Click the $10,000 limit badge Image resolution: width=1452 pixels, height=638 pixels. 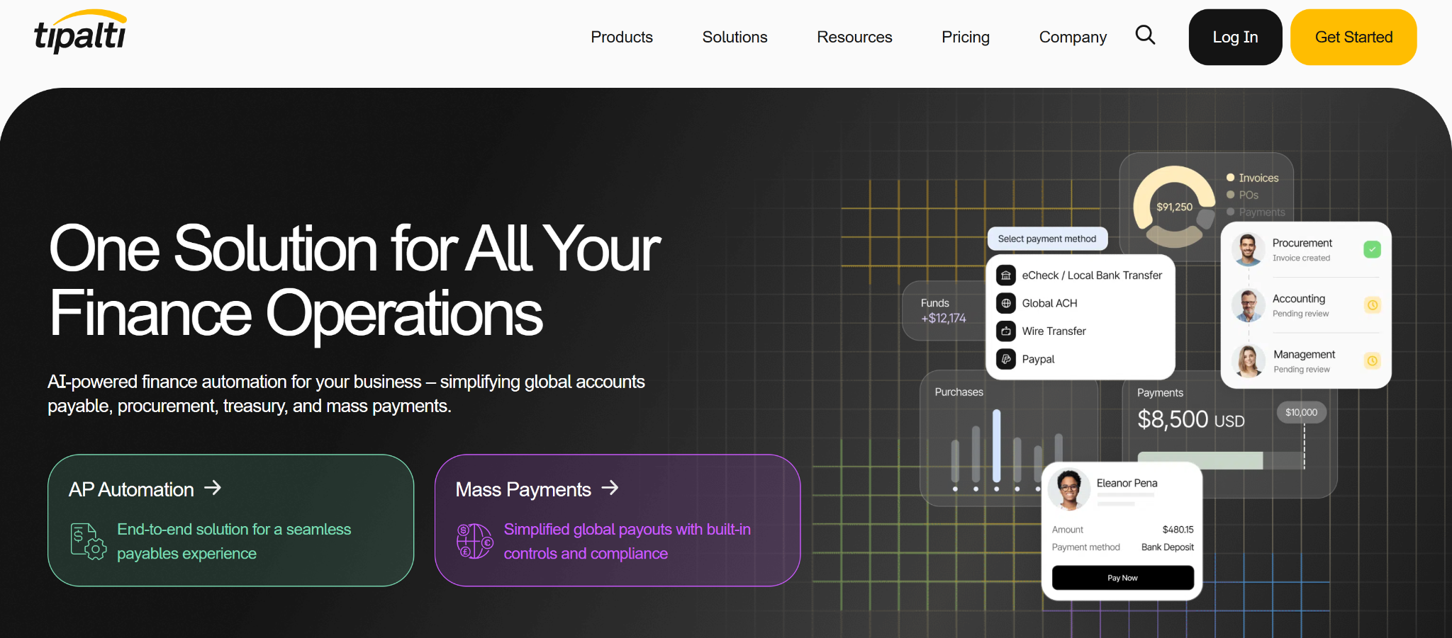pyautogui.click(x=1301, y=412)
